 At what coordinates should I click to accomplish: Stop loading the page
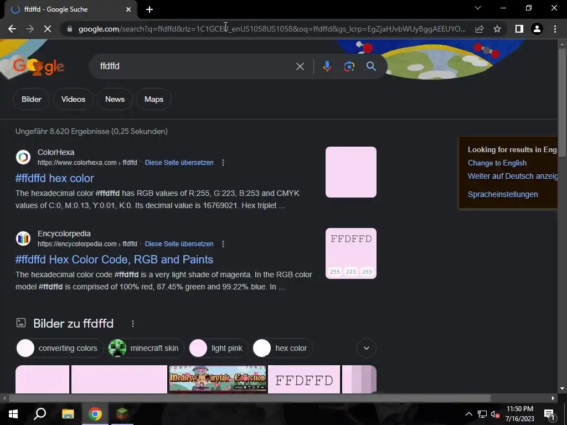coord(48,29)
